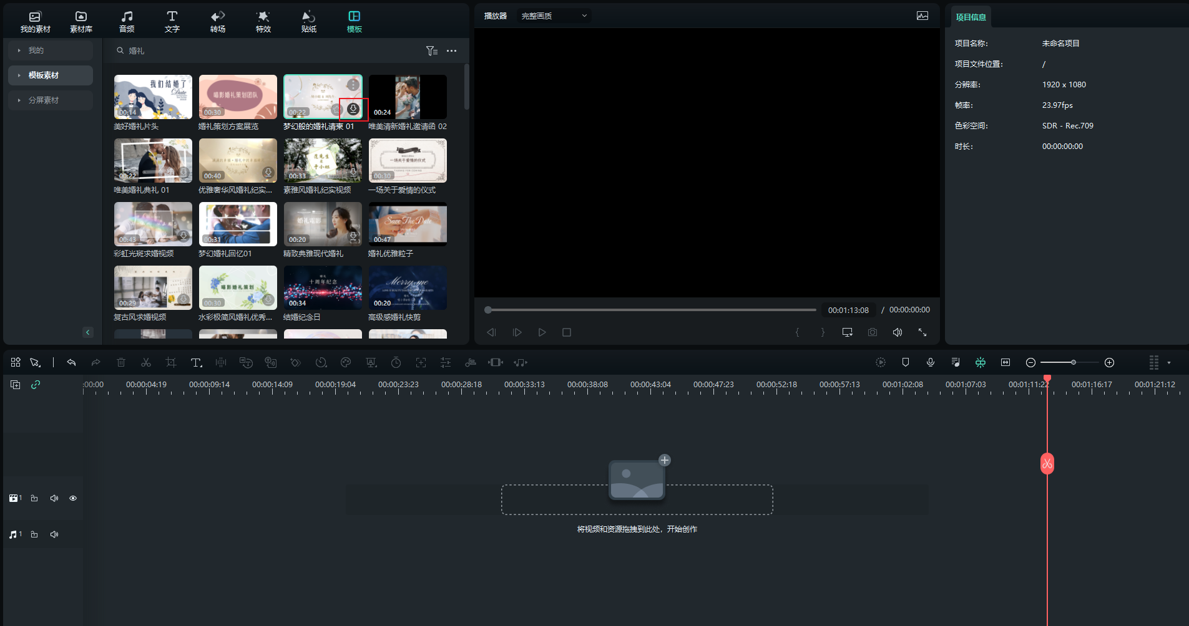Open the filter icon beside the search box
The width and height of the screenshot is (1189, 626).
pyautogui.click(x=431, y=51)
